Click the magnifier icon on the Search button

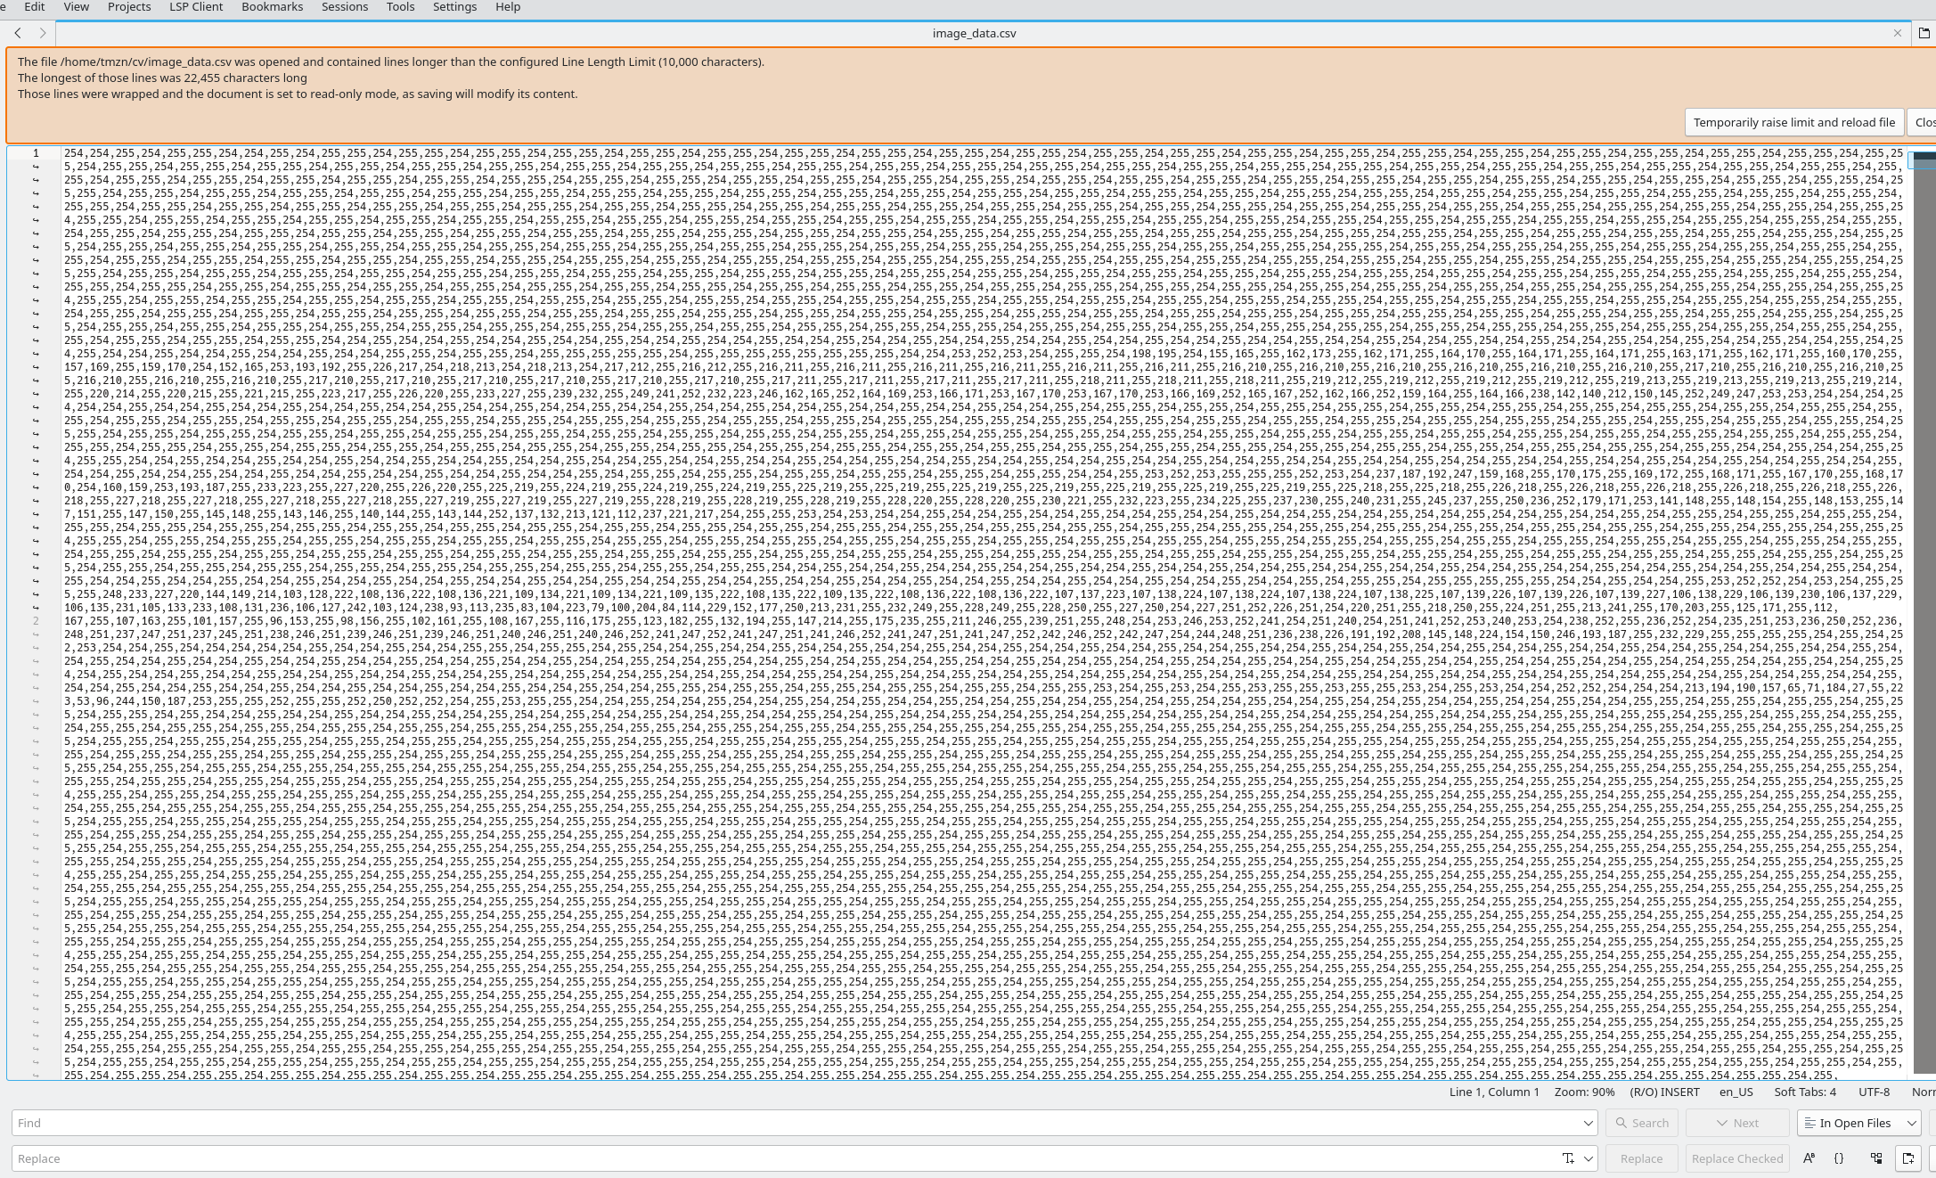pyautogui.click(x=1622, y=1123)
